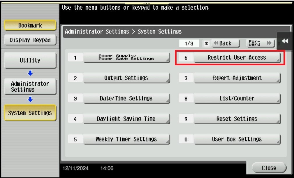Open Output Settings menu
The height and width of the screenshot is (178, 294).
coord(126,78)
